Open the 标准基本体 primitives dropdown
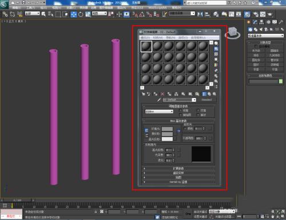Viewport: 286px width, 220px height. tap(265, 35)
